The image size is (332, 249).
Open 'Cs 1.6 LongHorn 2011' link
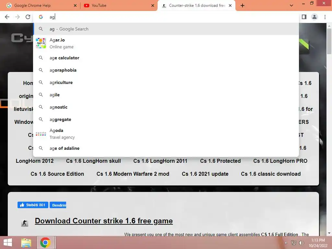coord(160,161)
